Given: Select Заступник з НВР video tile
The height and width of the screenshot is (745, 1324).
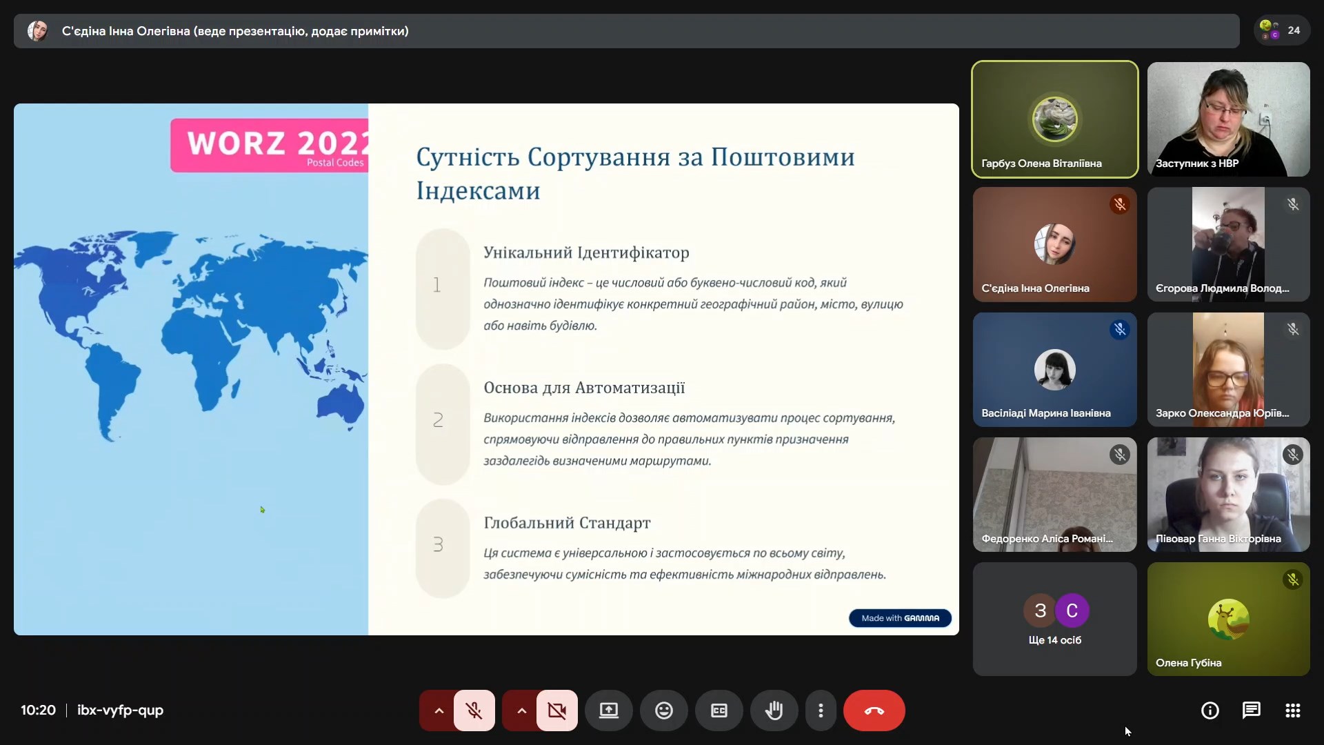Looking at the screenshot, I should tap(1228, 119).
